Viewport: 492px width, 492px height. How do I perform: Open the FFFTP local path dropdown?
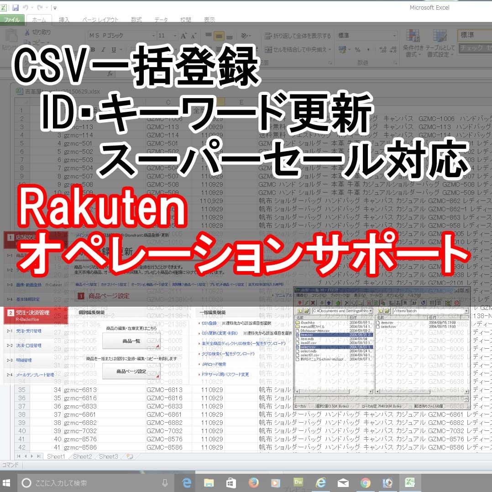pos(371,311)
